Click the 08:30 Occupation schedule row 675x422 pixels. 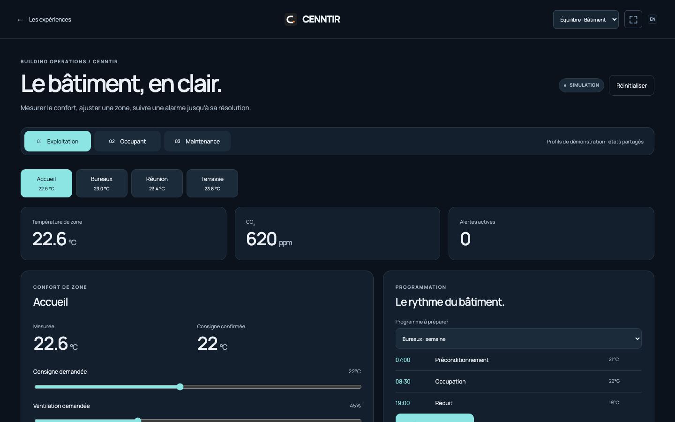(518, 382)
